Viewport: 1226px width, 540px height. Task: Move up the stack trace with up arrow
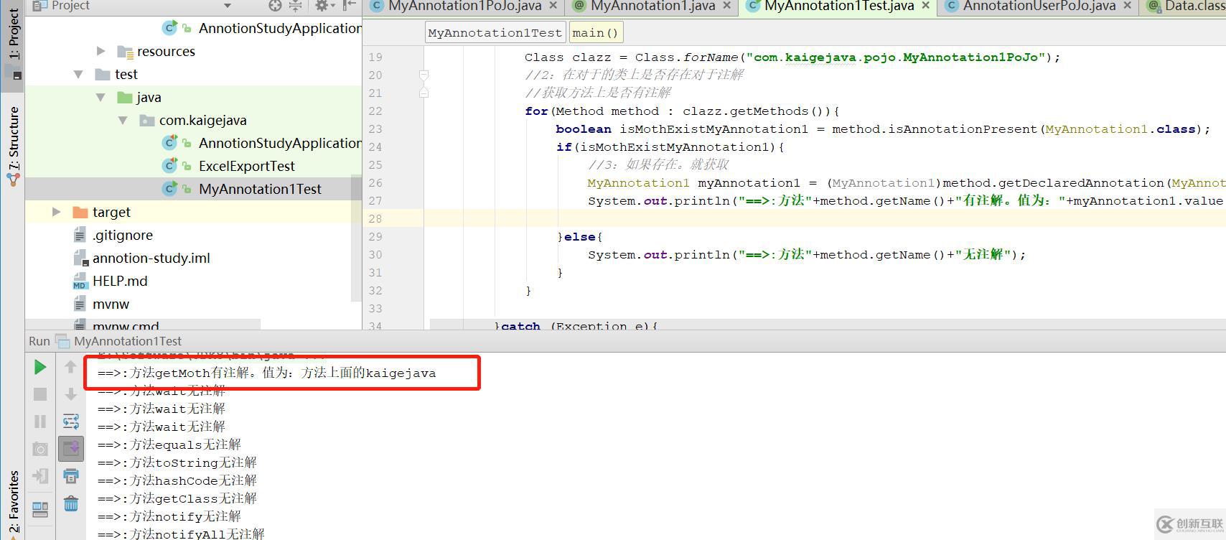(x=70, y=367)
